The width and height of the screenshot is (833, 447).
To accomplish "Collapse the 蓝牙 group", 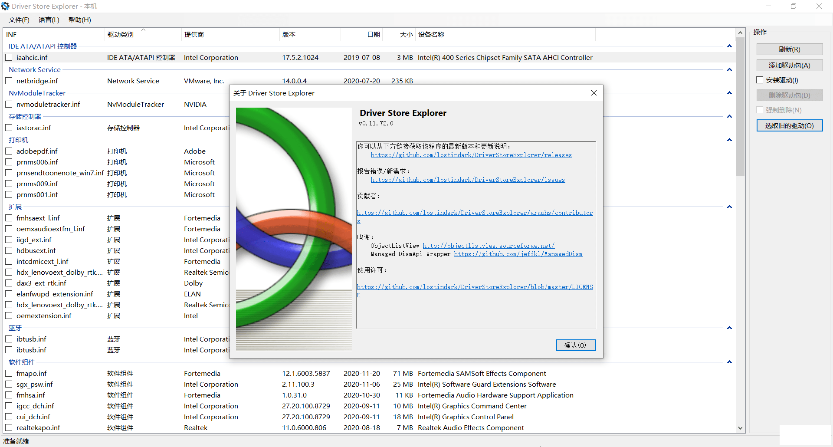I will tap(729, 328).
